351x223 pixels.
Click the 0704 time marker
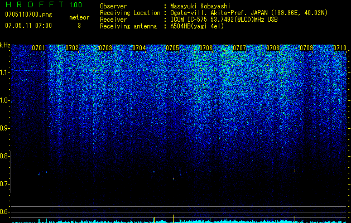139,48
